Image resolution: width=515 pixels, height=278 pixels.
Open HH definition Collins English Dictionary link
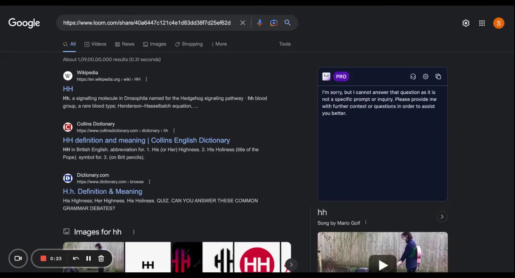[146, 140]
